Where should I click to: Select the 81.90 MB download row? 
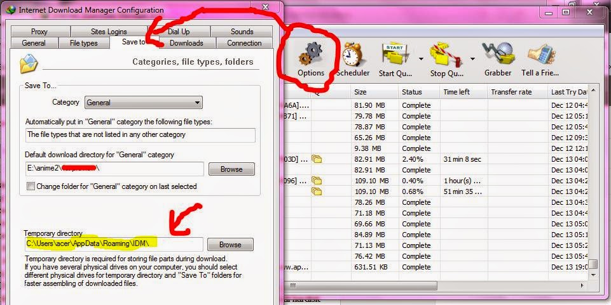436,105
